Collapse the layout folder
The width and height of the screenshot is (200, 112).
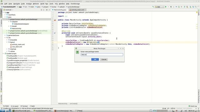pyautogui.click(x=7, y=42)
